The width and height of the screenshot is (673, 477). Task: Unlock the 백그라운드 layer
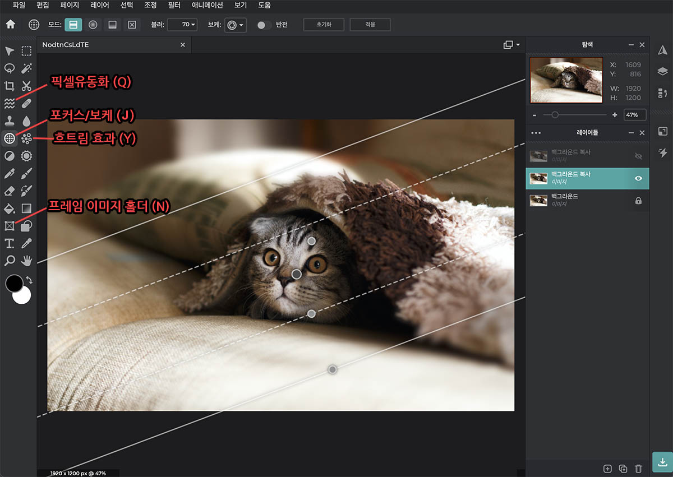[638, 201]
